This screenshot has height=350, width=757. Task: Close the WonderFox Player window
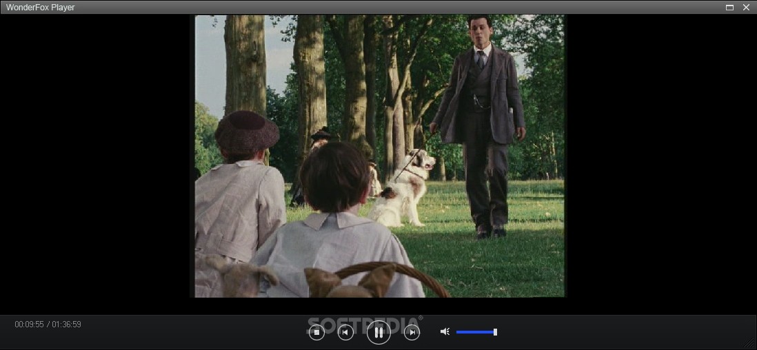tap(747, 8)
